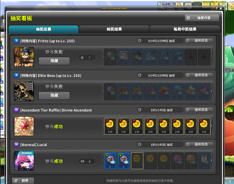Viewport: 234px width, 184px height.
Task: Click 通关信息 for the Fritto raffle
Action: 199,41
